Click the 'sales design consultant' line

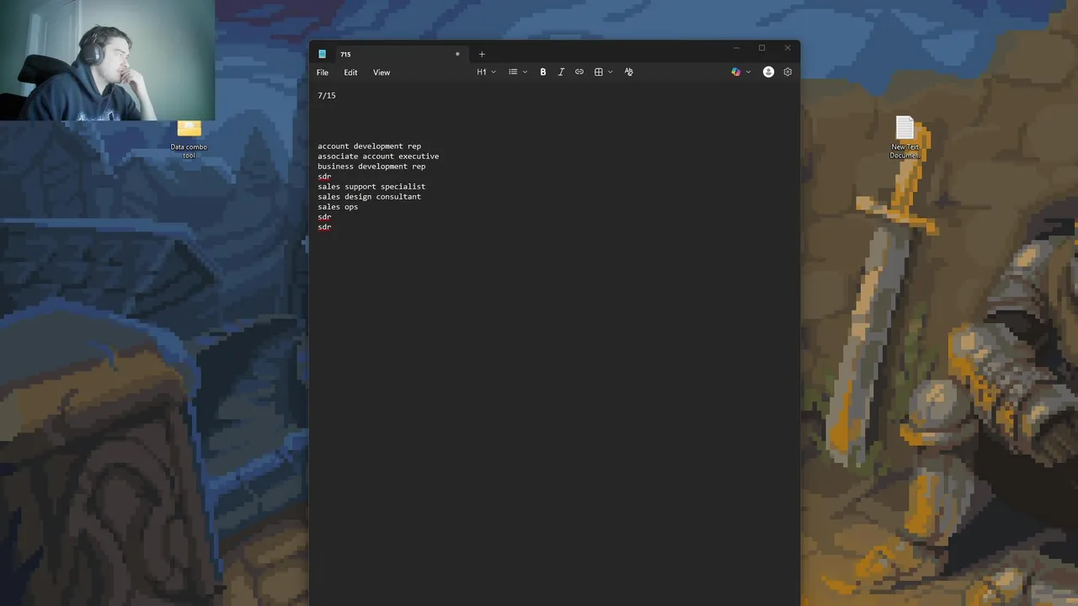(x=369, y=197)
